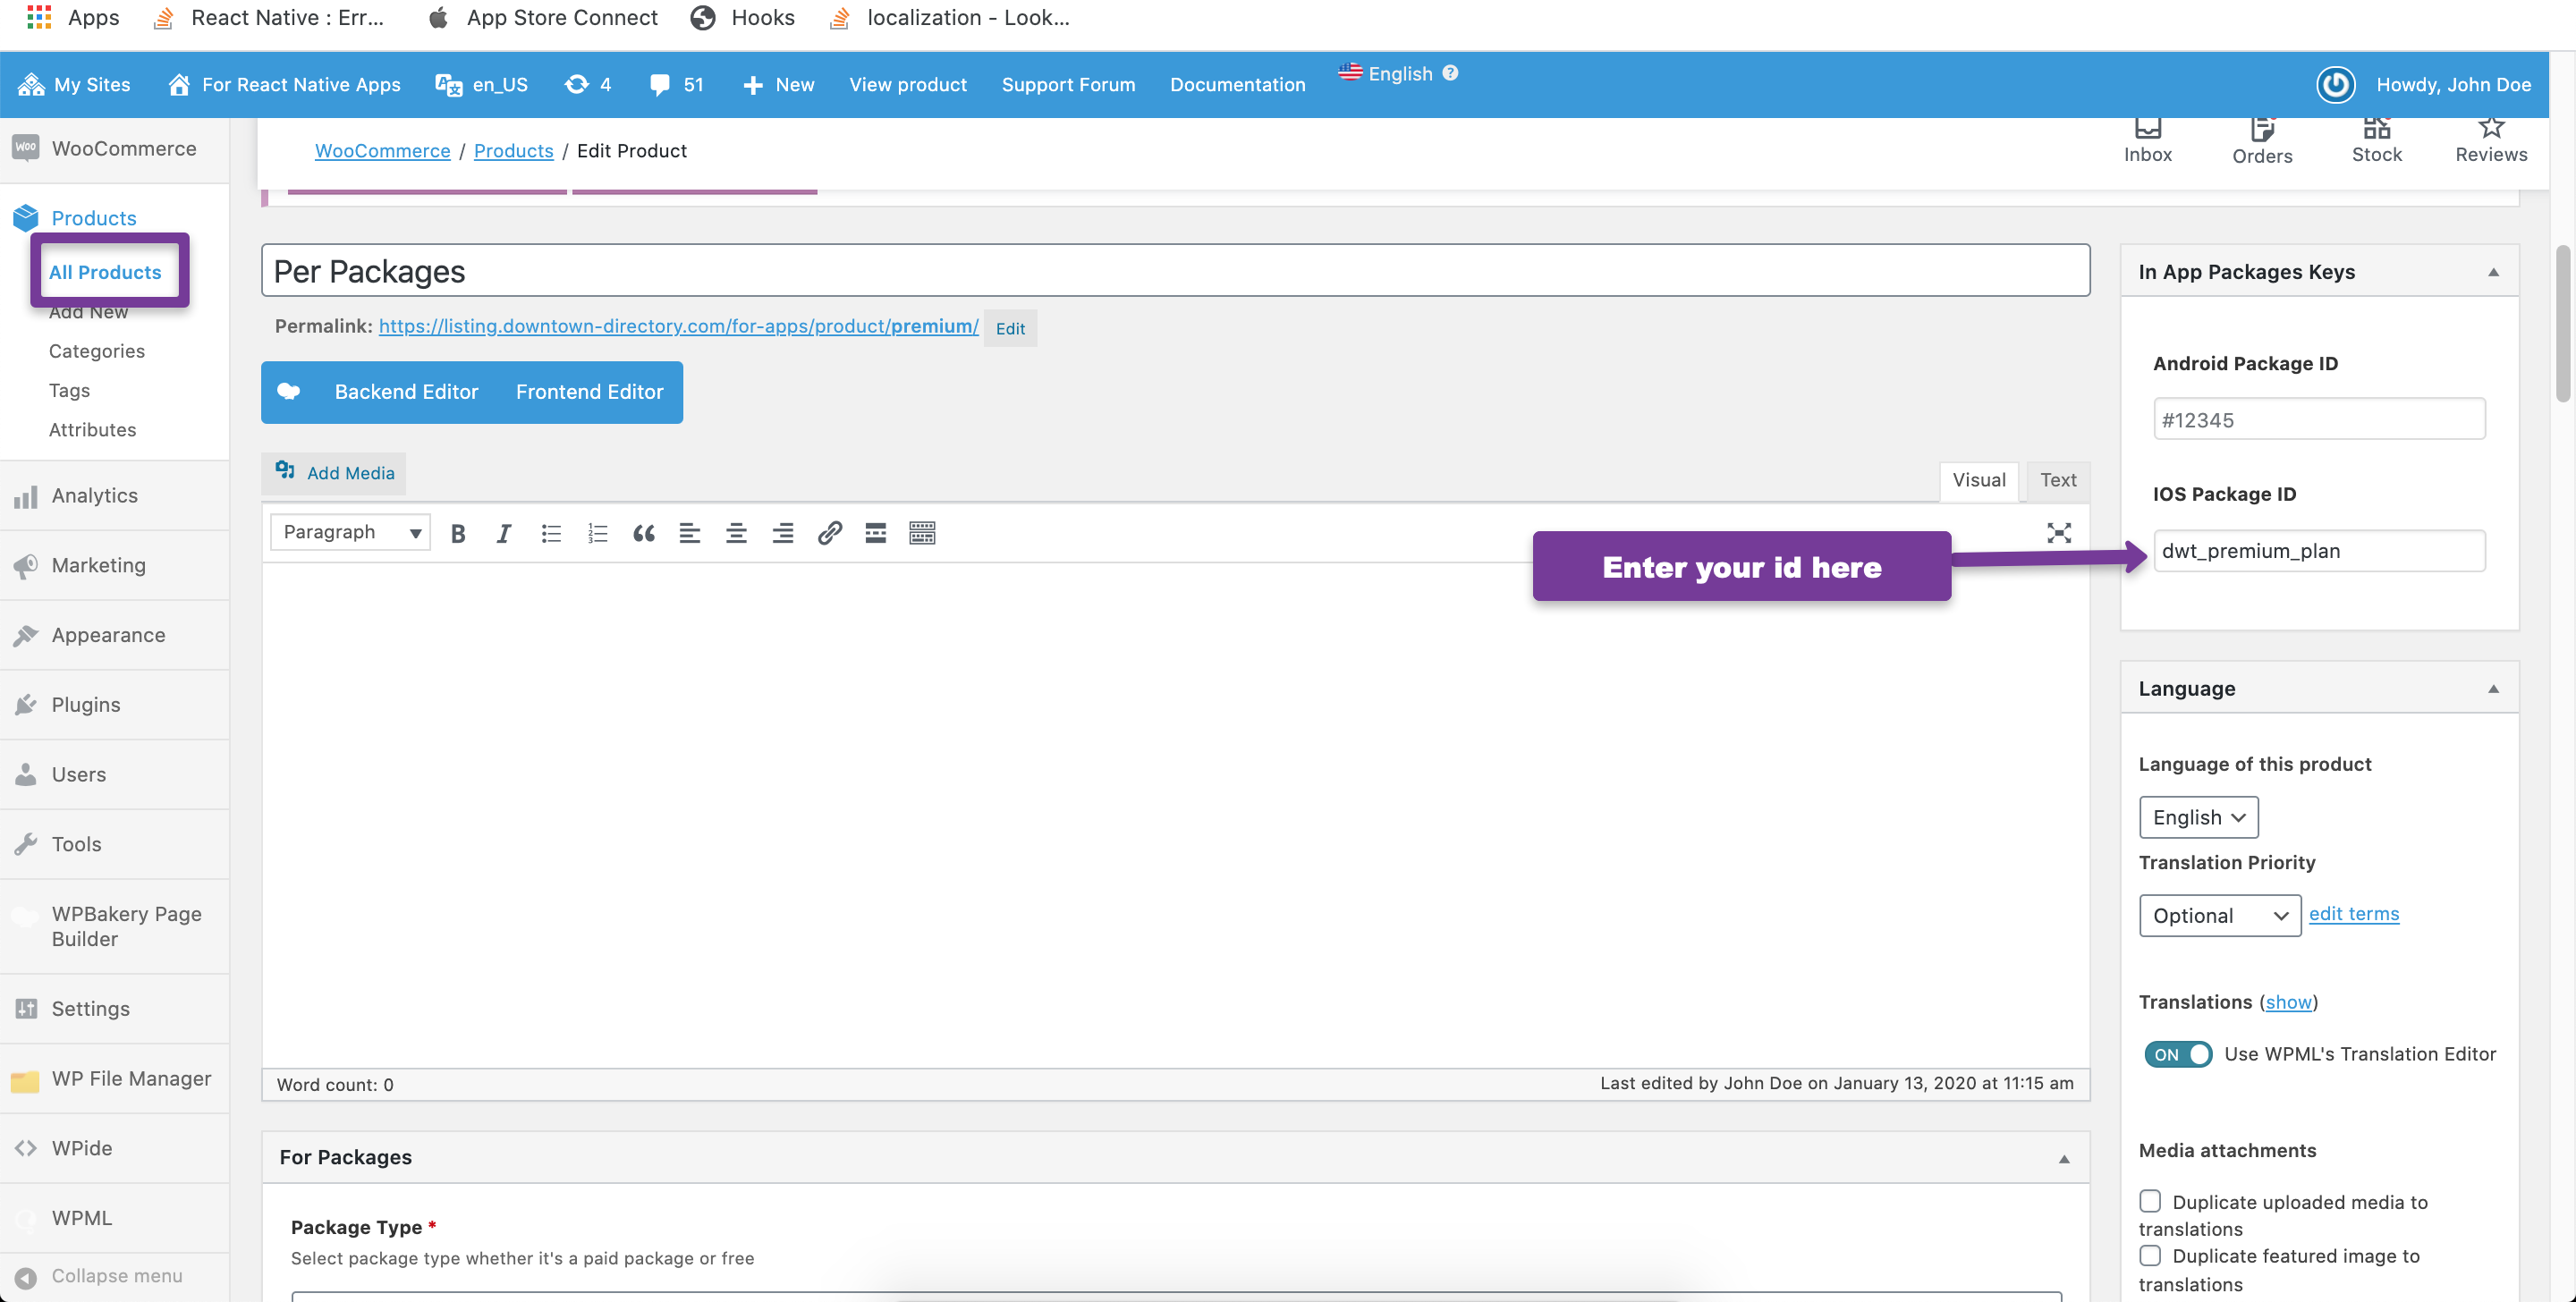Click language help question mark icon
The width and height of the screenshot is (2576, 1302).
click(1450, 73)
